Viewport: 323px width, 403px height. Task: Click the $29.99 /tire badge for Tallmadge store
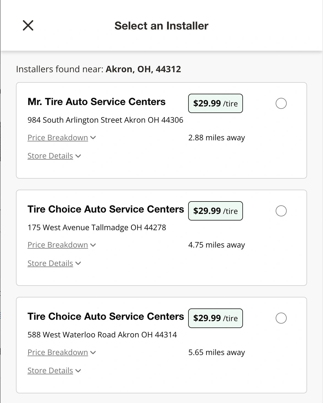215,211
